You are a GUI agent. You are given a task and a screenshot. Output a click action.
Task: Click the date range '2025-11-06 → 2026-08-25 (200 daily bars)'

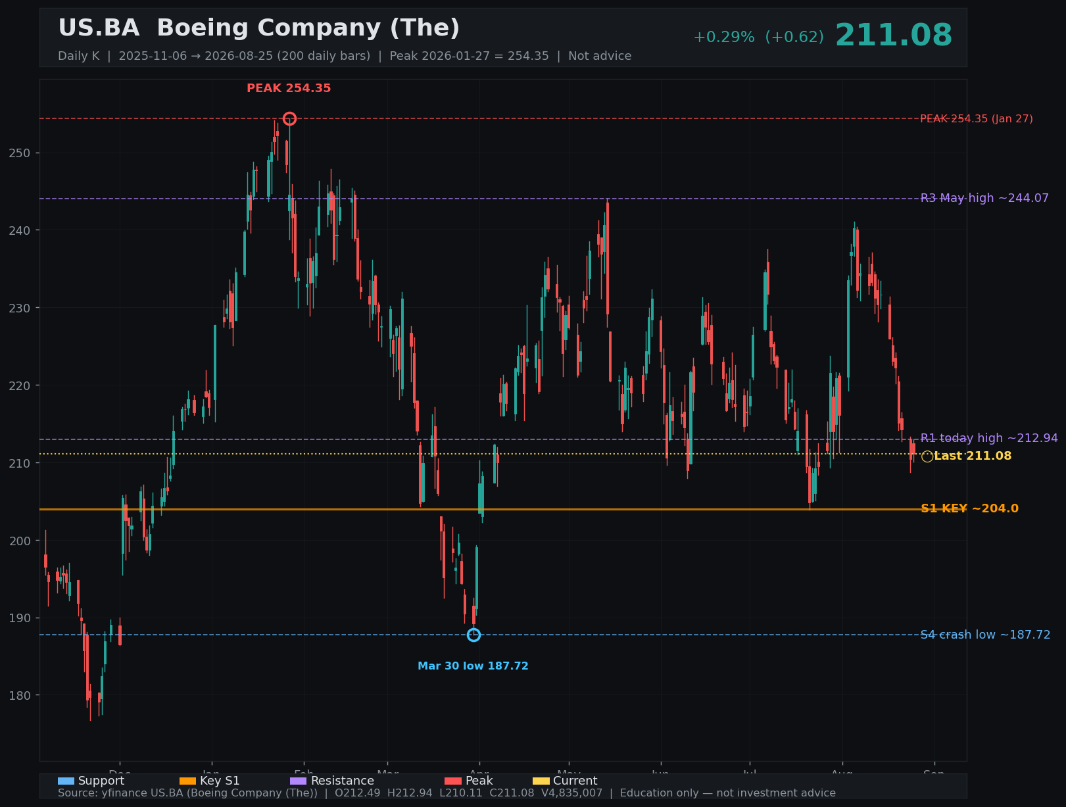pyautogui.click(x=245, y=56)
